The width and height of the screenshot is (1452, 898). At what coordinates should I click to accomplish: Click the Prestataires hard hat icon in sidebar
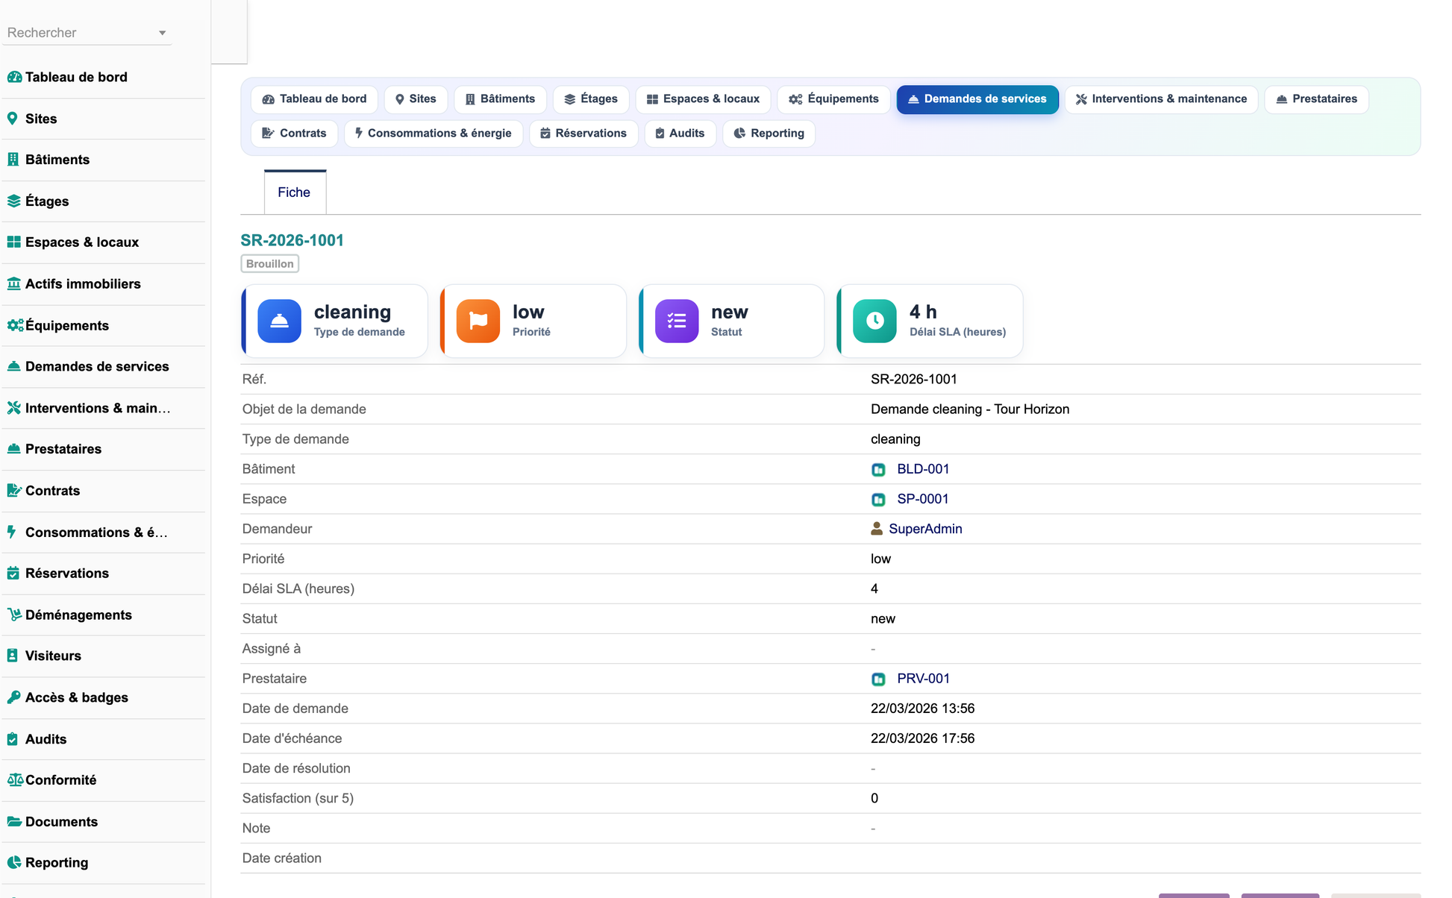(14, 449)
